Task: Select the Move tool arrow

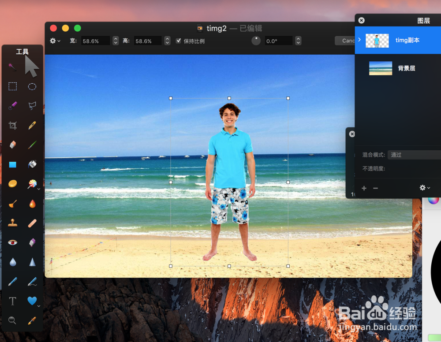Action: pos(31,66)
